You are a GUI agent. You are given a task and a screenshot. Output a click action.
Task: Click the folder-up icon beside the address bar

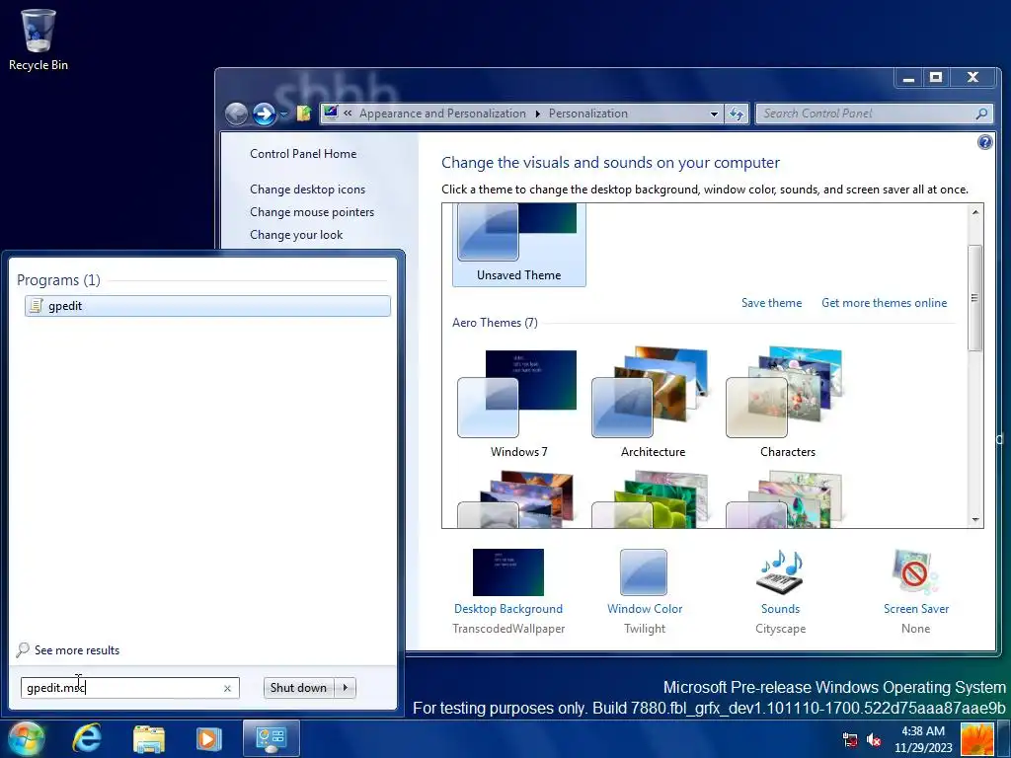click(x=304, y=114)
